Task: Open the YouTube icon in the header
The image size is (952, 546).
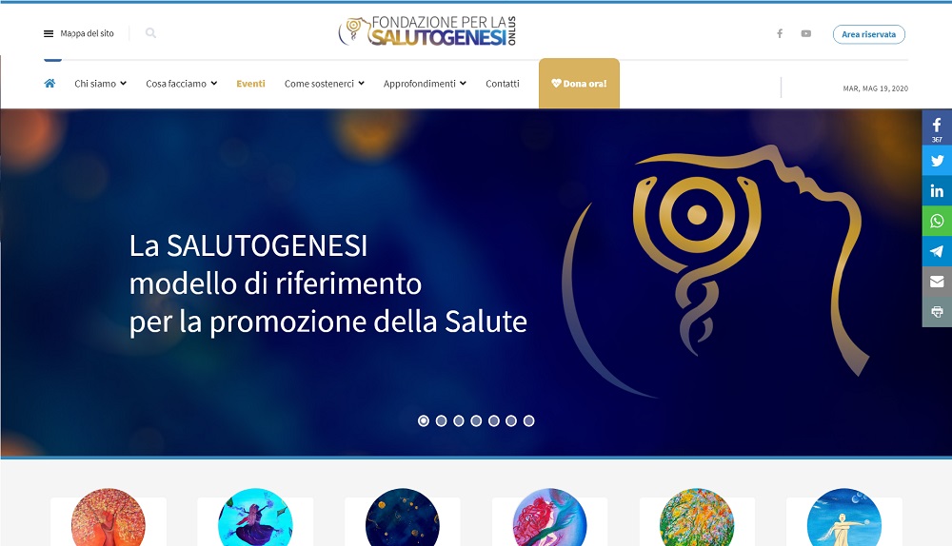Action: 805,33
